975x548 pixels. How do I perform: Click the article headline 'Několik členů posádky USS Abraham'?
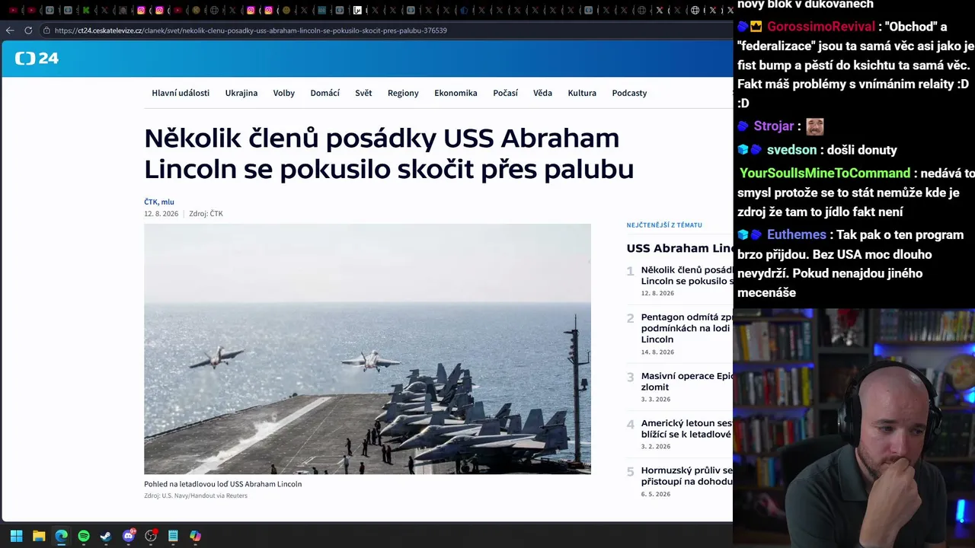388,154
